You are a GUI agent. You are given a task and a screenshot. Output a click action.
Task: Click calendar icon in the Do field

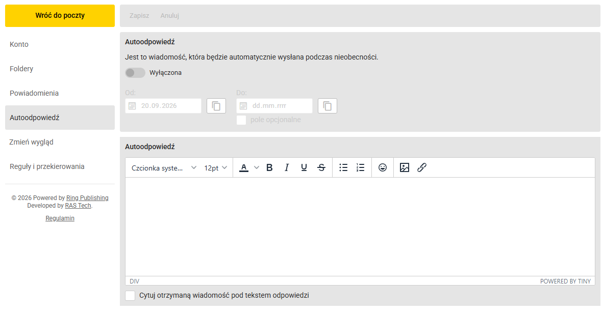[x=243, y=106]
